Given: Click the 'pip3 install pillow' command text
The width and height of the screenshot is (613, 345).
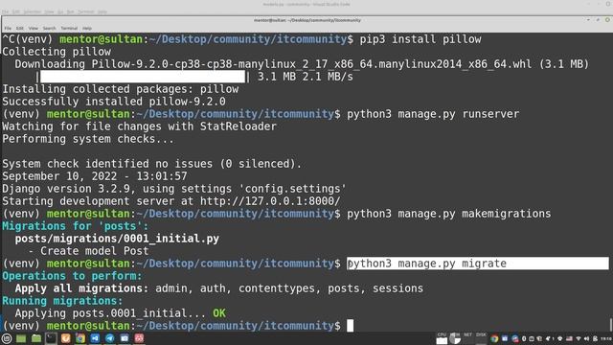Looking at the screenshot, I should coord(420,39).
